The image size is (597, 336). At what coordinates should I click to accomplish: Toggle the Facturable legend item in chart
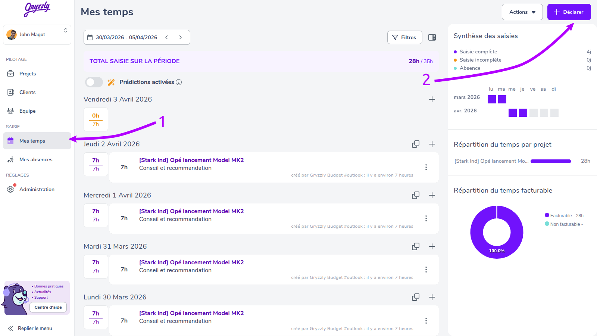[564, 216]
